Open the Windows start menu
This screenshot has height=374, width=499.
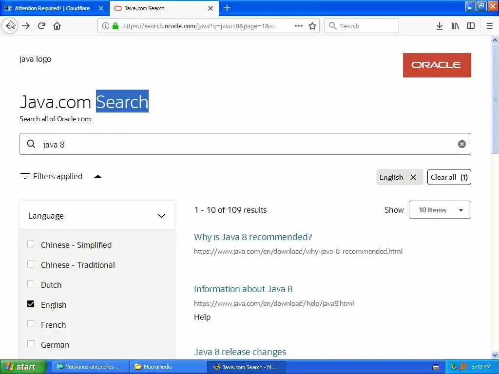tap(23, 367)
